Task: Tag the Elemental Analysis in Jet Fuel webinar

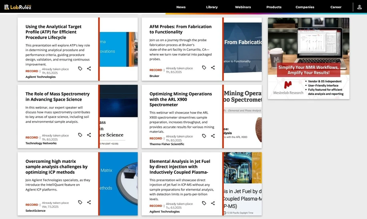Action: 204,203
